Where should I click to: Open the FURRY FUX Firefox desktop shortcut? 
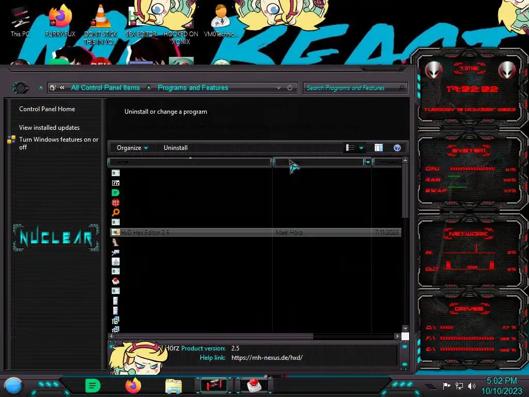coord(60,21)
